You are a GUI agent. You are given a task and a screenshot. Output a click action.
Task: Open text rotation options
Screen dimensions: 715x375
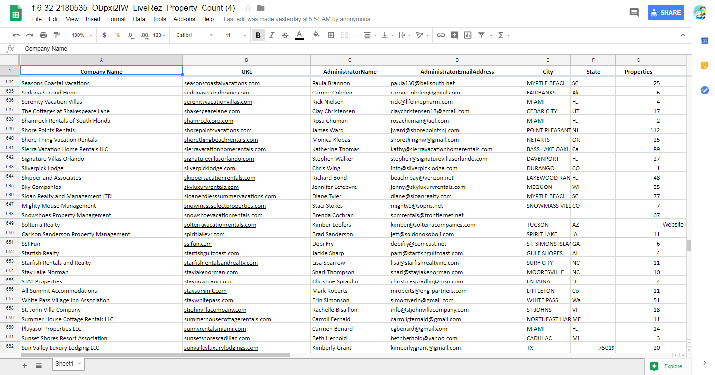[x=422, y=35]
